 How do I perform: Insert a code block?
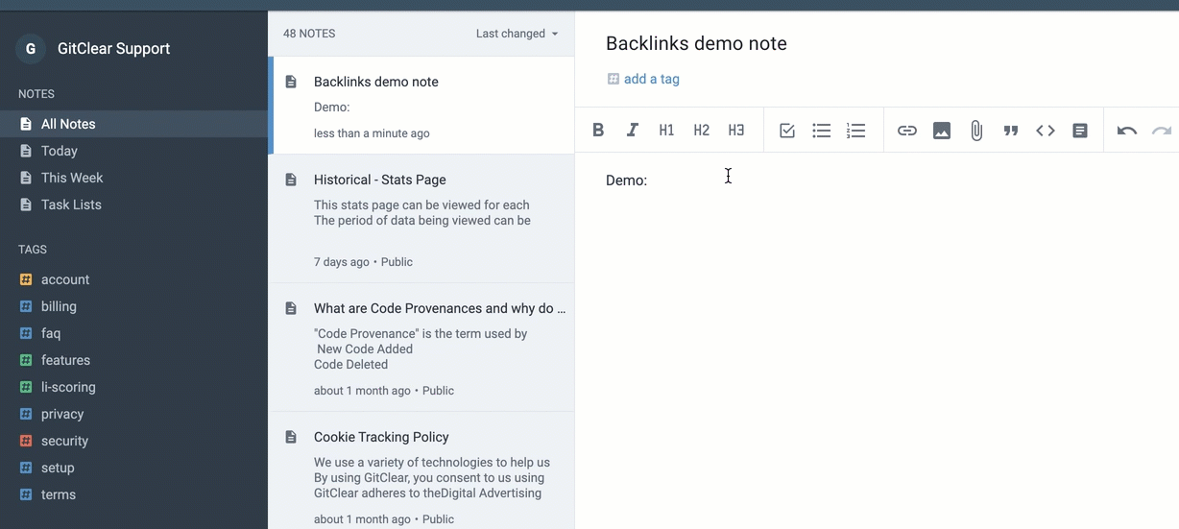point(1046,131)
